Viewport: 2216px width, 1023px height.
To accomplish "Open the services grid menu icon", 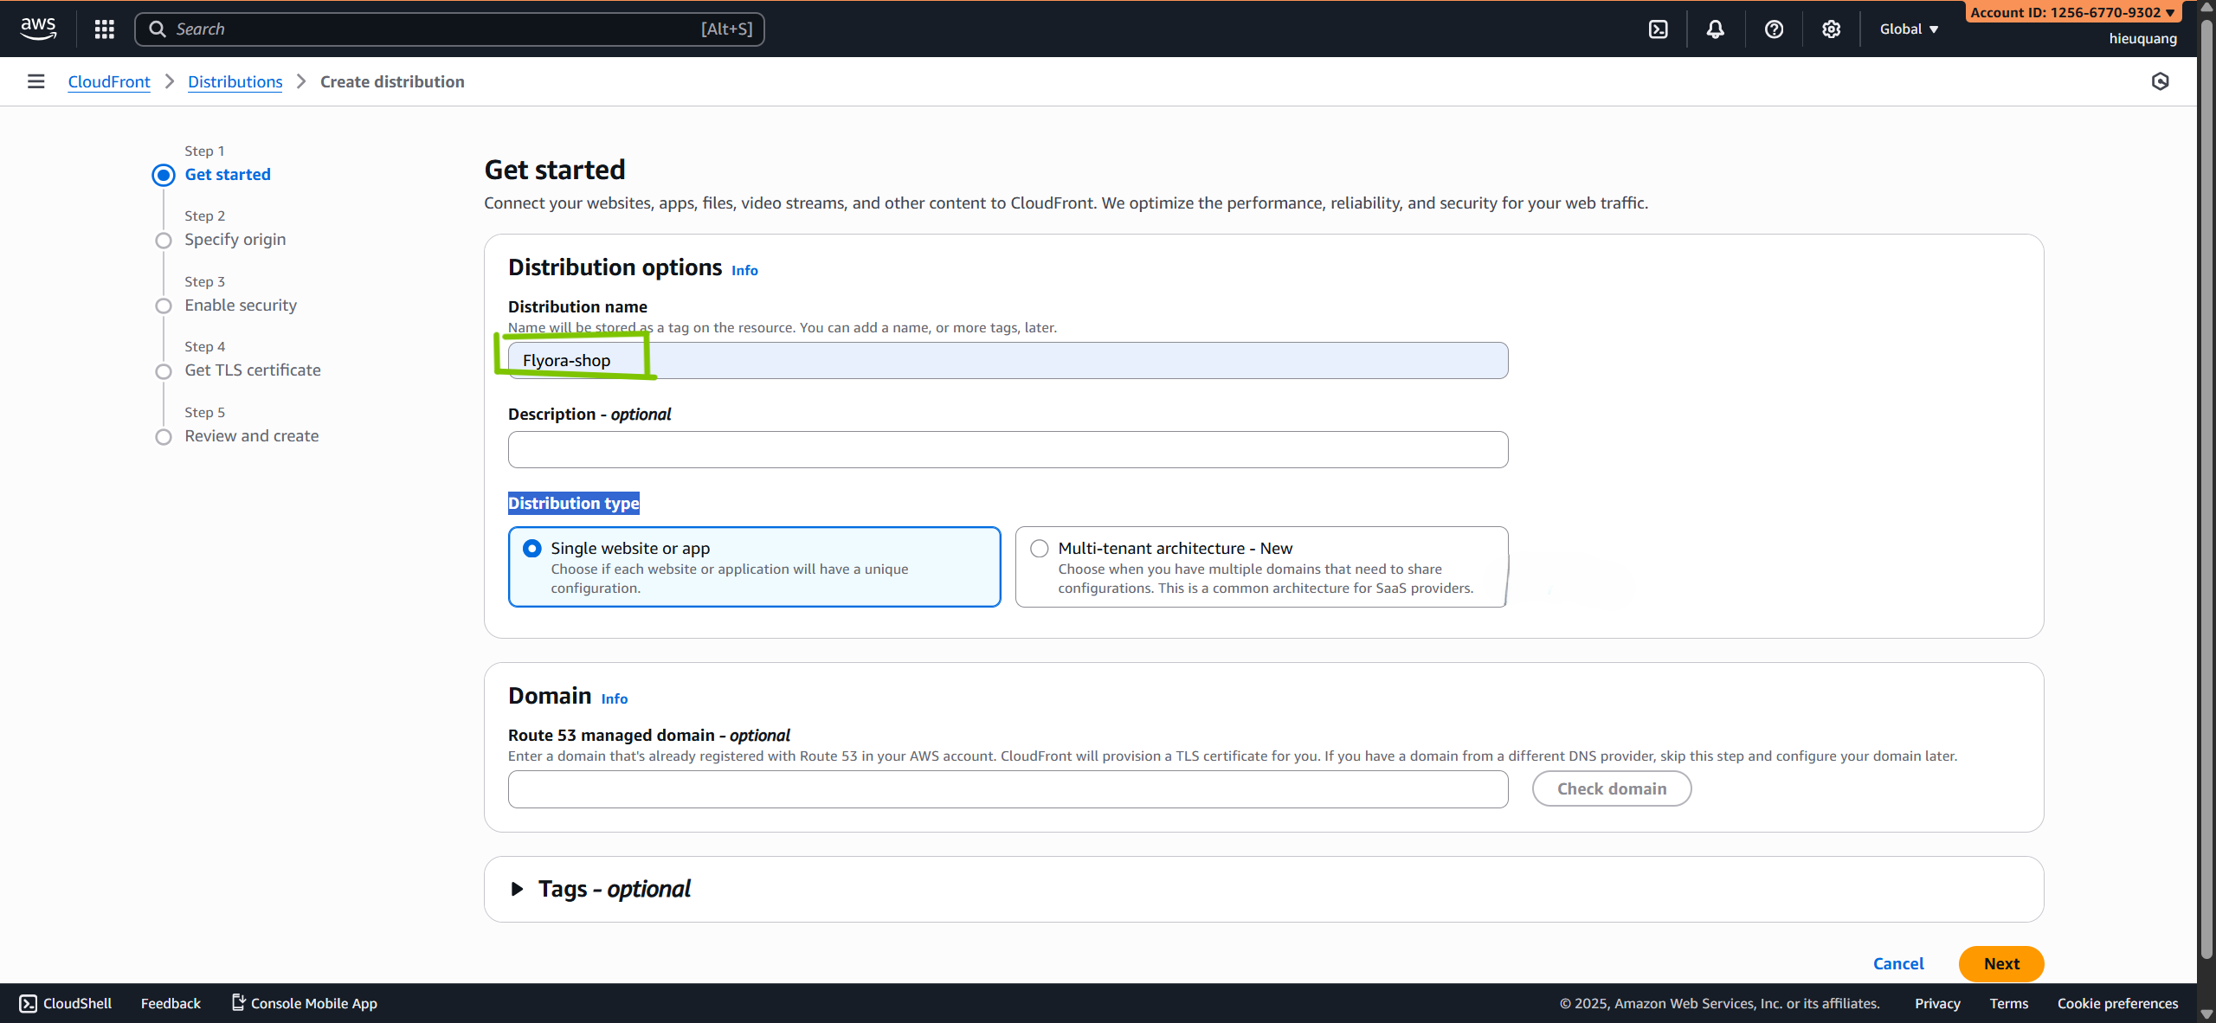I will [105, 29].
